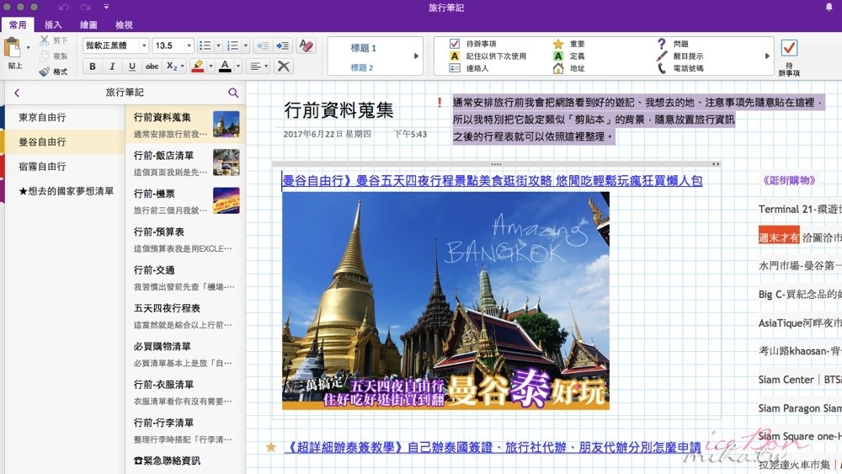Switch to the 檢視 tab

pos(124,24)
